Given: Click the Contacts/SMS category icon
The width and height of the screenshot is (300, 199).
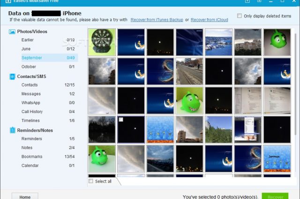Looking at the screenshot, I should click(12, 77).
